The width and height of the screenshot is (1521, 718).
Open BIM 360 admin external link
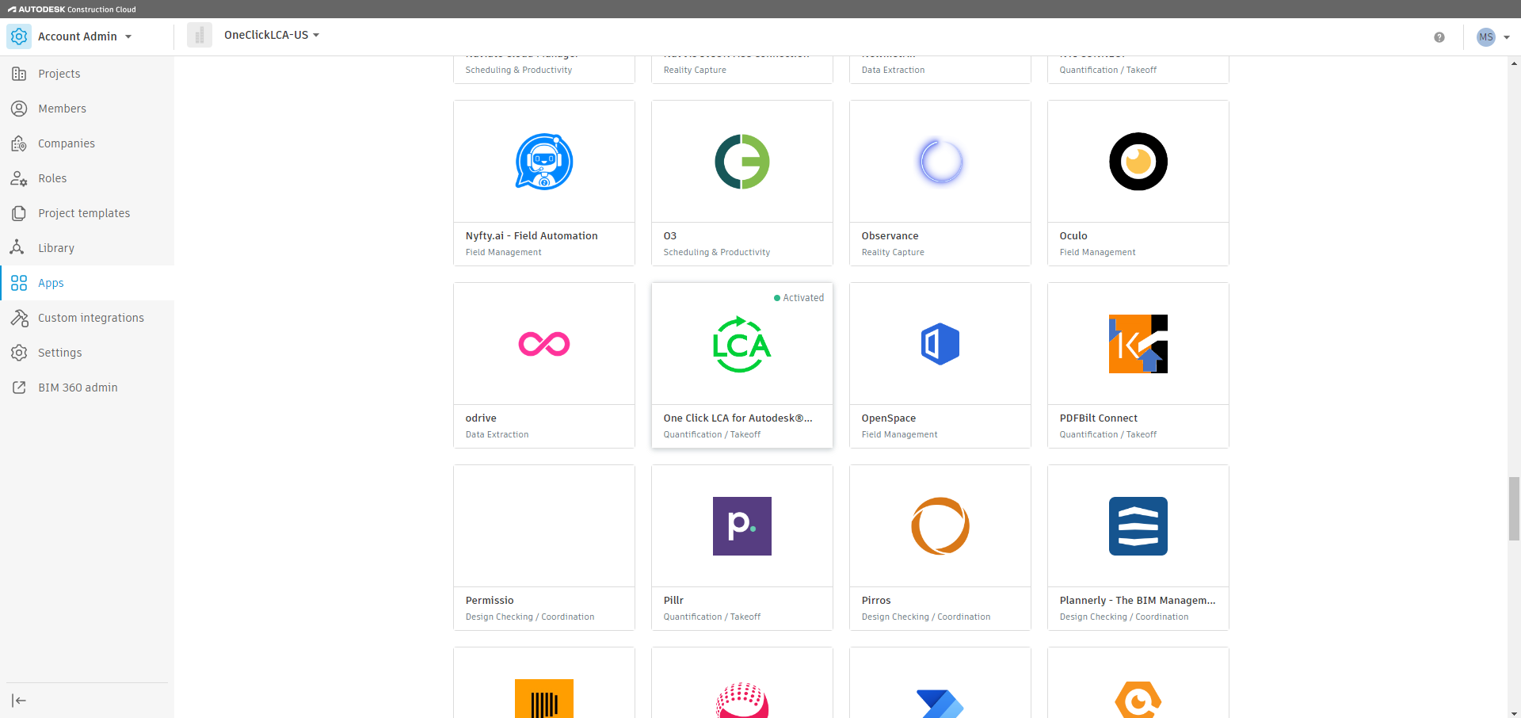point(87,388)
